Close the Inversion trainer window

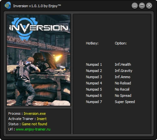tap(149, 6)
